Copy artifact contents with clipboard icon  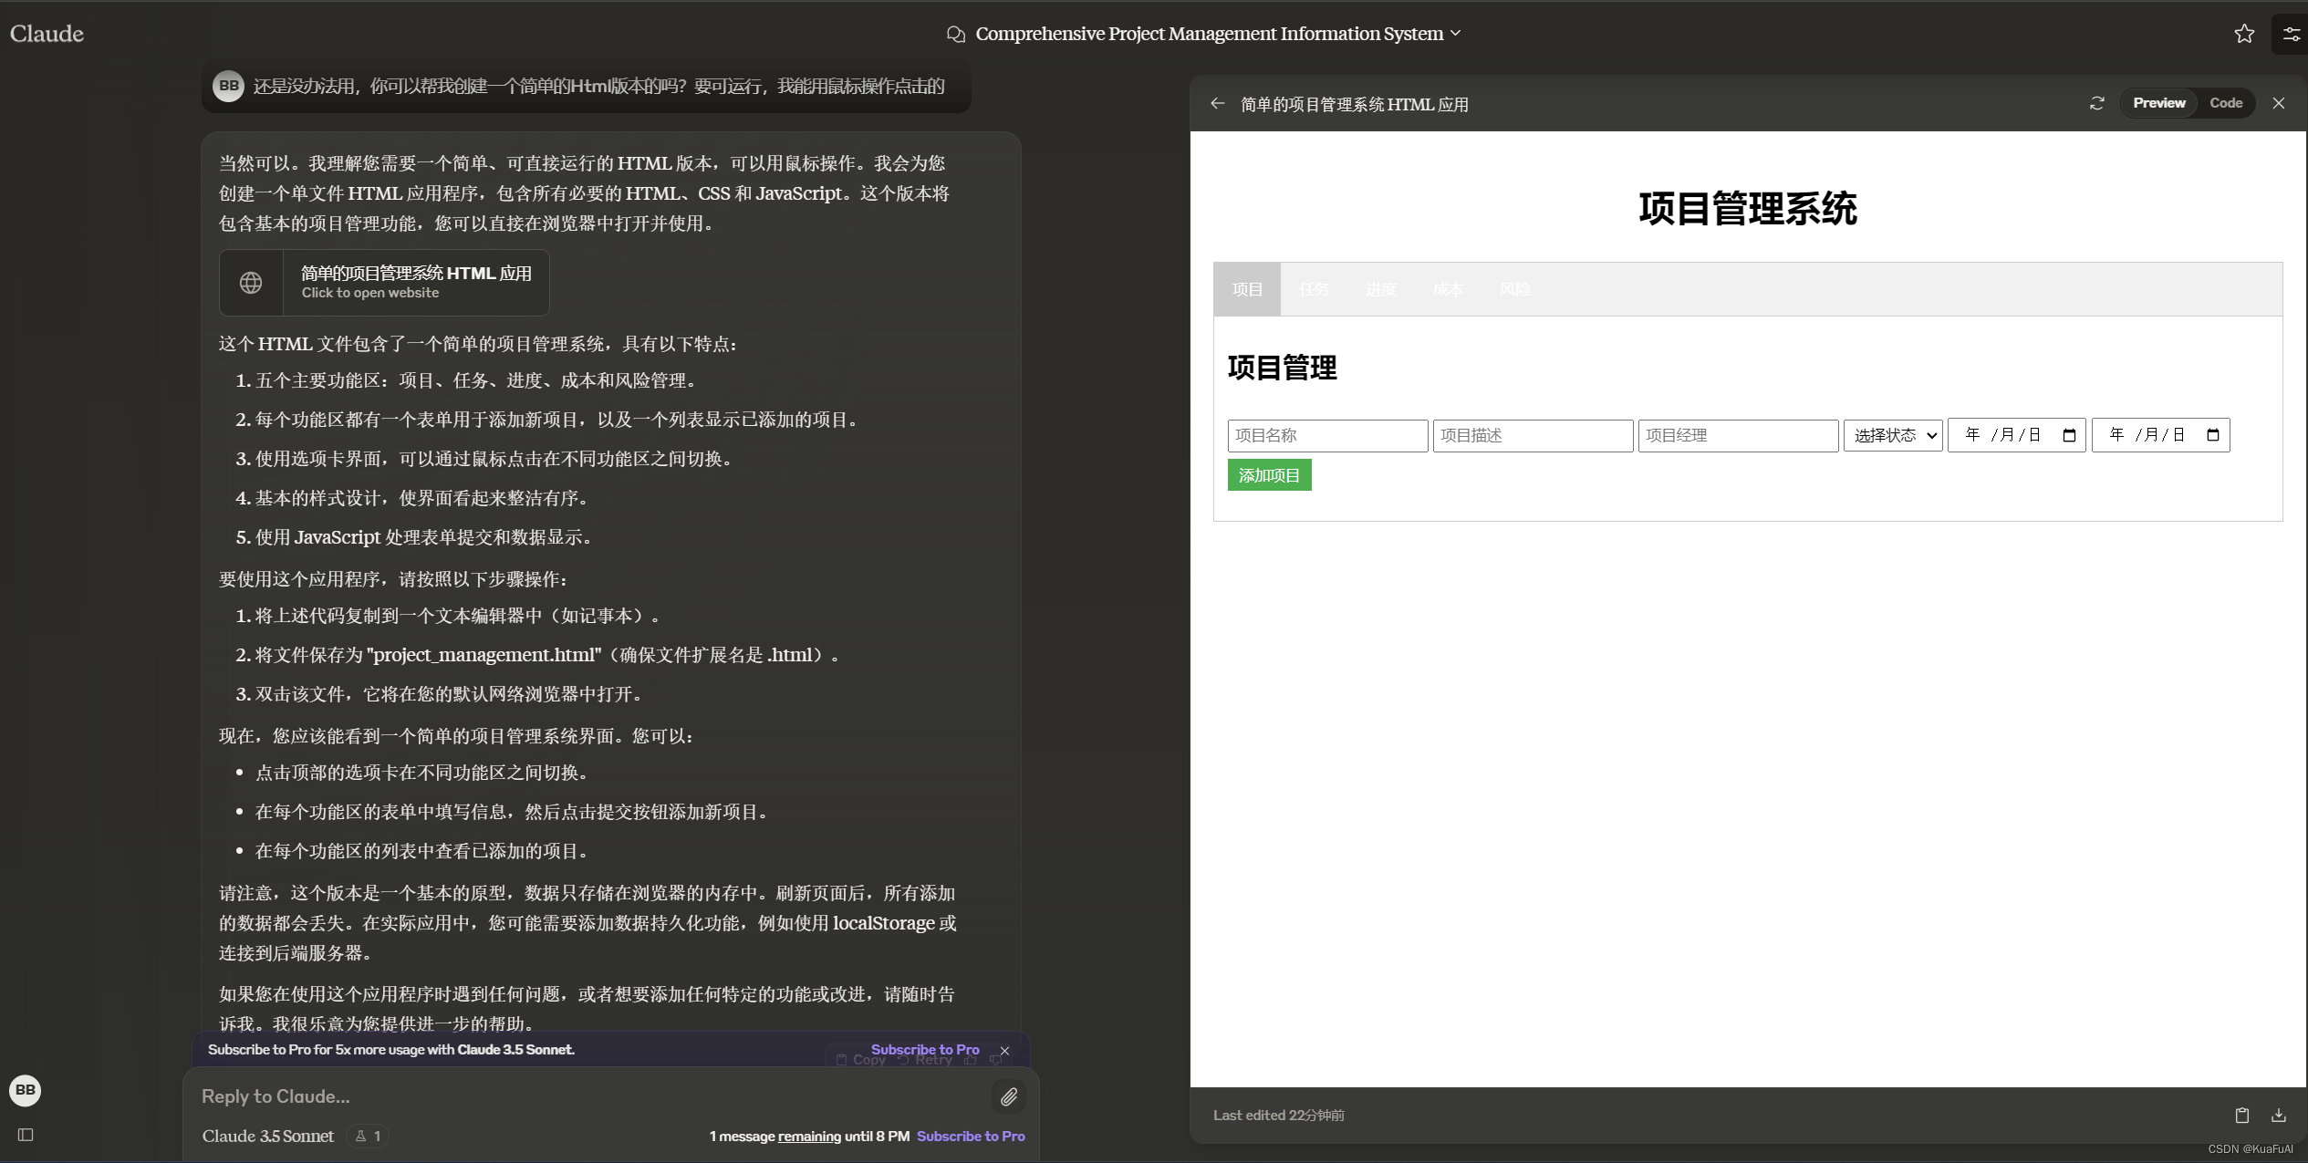tap(2241, 1115)
